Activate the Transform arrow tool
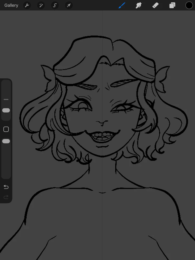This screenshot has height=260, width=195. click(69, 5)
